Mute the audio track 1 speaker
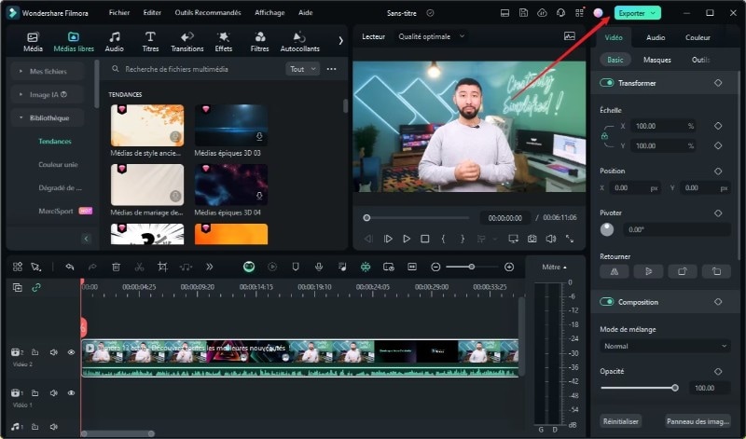 tap(53, 427)
